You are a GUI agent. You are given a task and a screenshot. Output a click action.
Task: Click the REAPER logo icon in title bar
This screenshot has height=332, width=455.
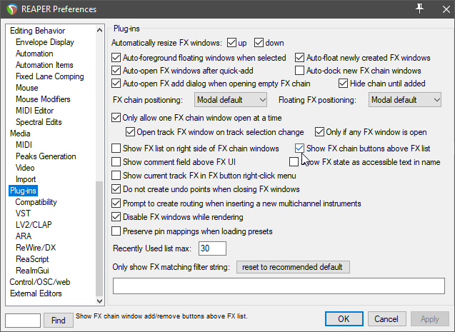[11, 9]
